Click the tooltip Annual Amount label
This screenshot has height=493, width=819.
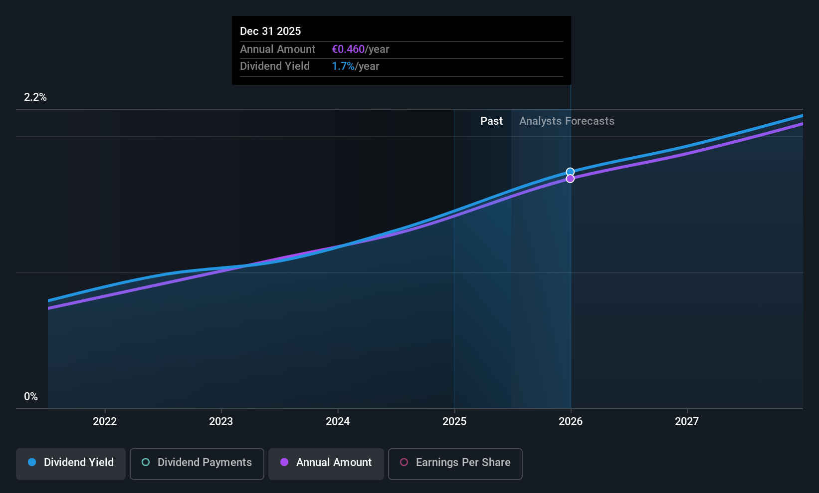(277, 49)
